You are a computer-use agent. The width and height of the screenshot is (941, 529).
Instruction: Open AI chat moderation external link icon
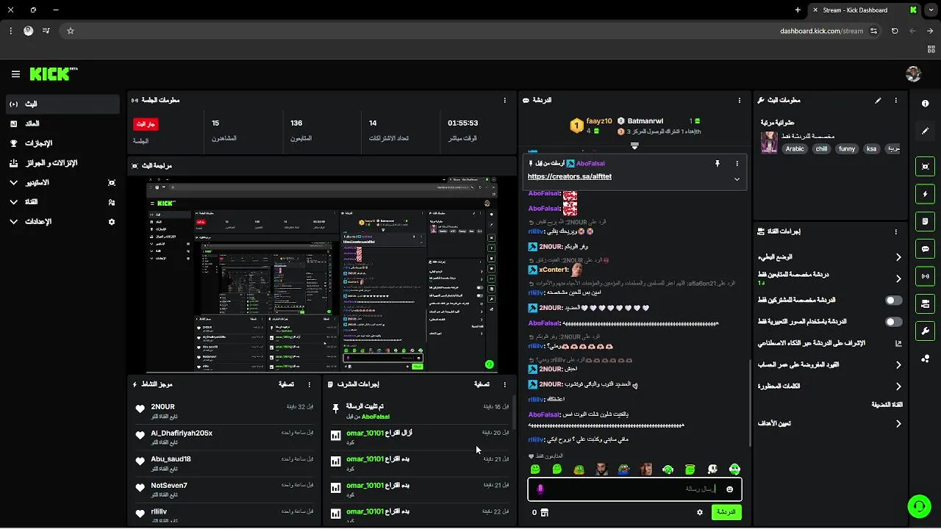[898, 343]
